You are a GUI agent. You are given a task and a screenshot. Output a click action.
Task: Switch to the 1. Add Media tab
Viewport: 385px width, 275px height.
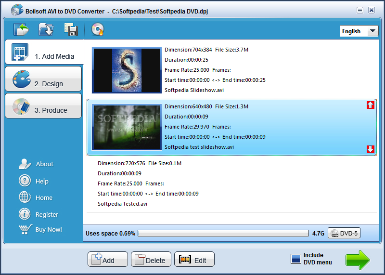tap(44, 52)
